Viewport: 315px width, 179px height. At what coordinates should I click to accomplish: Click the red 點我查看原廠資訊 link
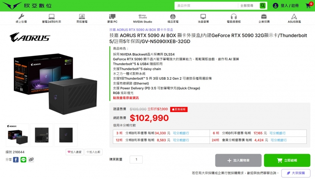tap(126, 98)
